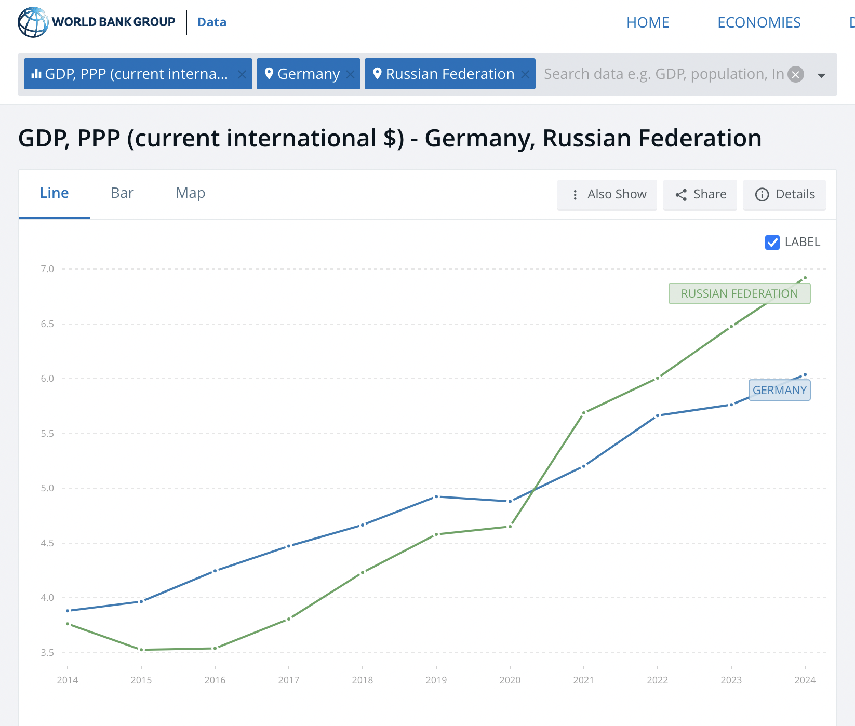855x726 pixels.
Task: Clear all selections with the gray X button
Action: (x=796, y=74)
